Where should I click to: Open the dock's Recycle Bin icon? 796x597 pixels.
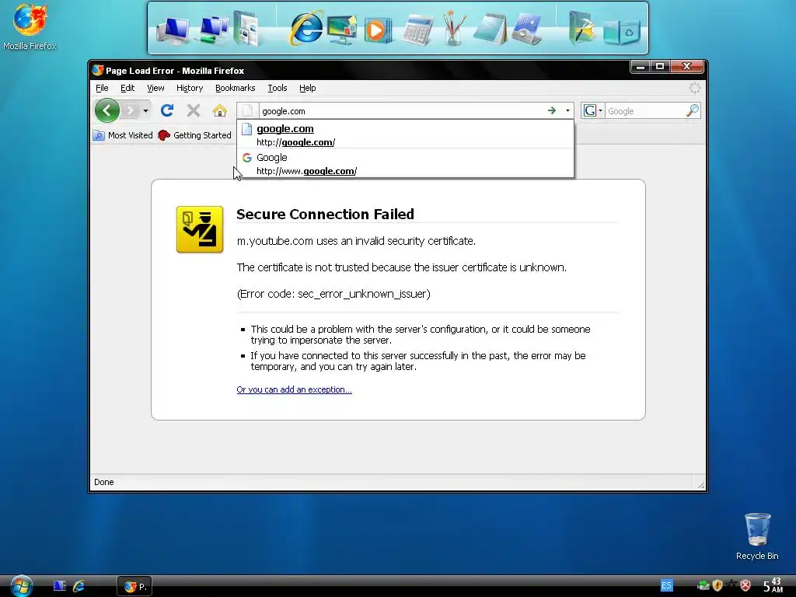[x=622, y=32]
